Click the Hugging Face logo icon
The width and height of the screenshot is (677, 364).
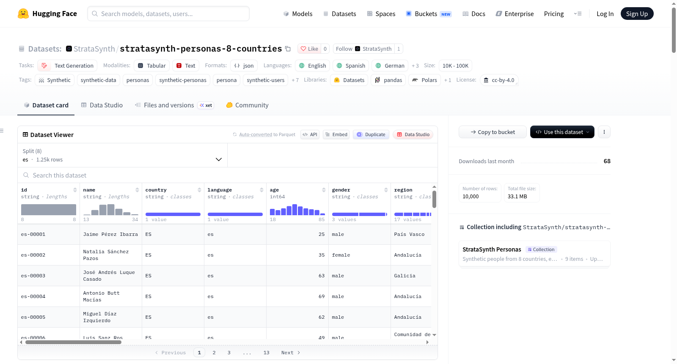pyautogui.click(x=23, y=14)
